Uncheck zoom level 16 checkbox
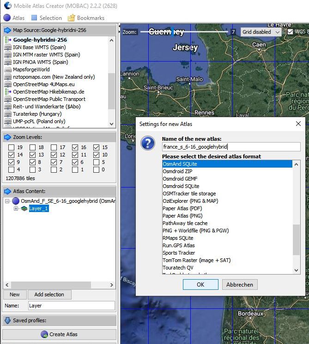This screenshot has height=344, width=309. [75, 147]
